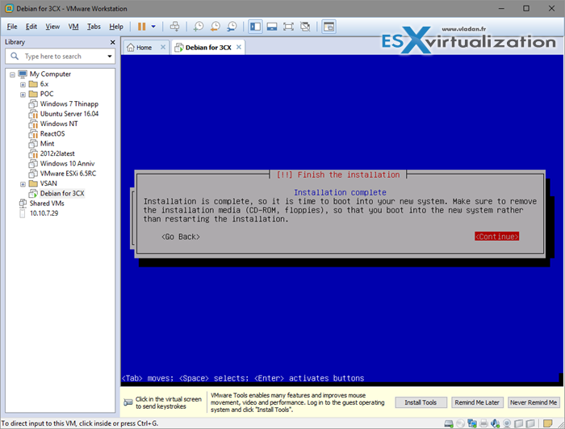Close the Home tab
Screen dimensions: 565x429
point(163,48)
